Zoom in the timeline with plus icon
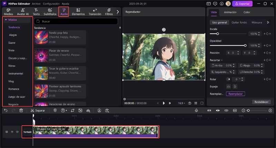276x148 pixels. click(270, 110)
